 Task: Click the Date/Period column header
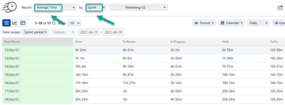[37, 42]
